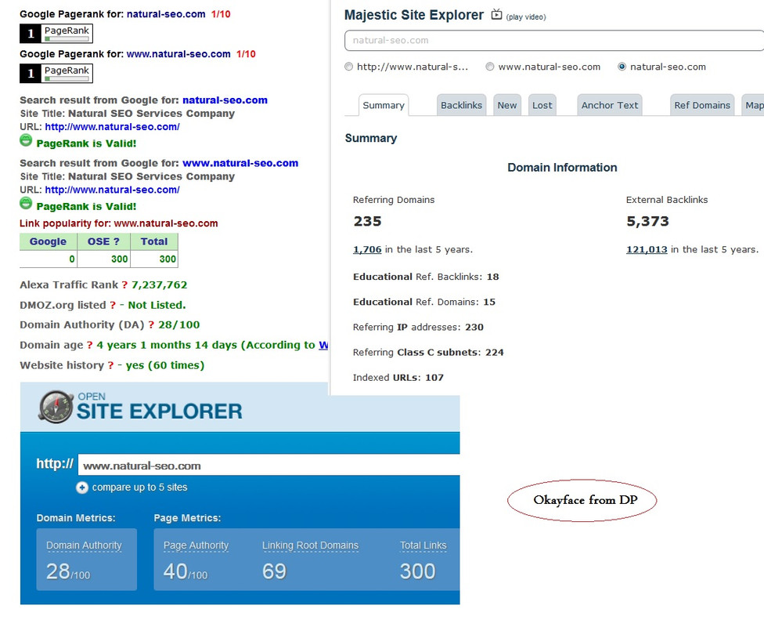This screenshot has width=764, height=627.
Task: Click the link after Domain age According to
Action: [323, 346]
